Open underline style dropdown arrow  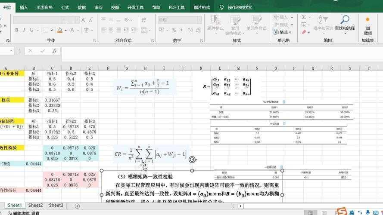tap(37, 30)
